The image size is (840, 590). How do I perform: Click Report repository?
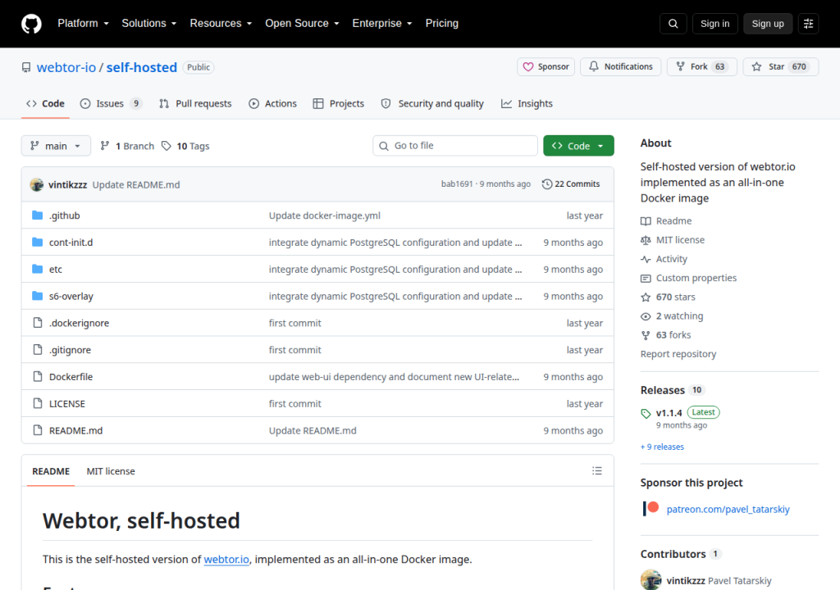coord(678,355)
